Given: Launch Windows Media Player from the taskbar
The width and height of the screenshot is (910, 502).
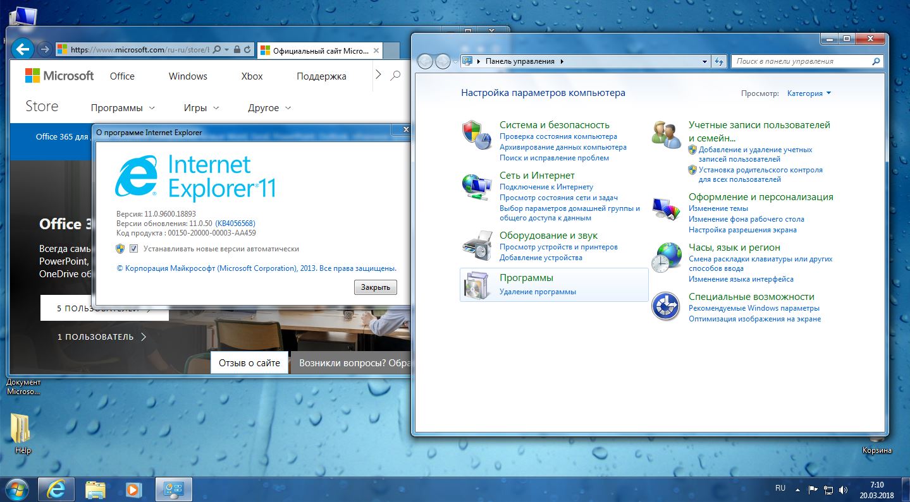Looking at the screenshot, I should 133,489.
